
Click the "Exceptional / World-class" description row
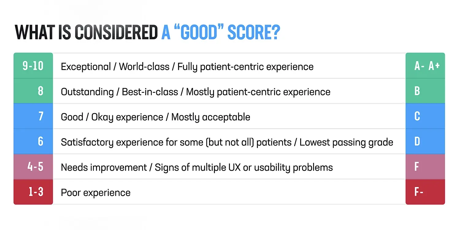[187, 67]
